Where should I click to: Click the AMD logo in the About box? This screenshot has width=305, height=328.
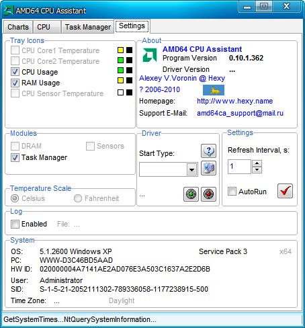pos(150,55)
